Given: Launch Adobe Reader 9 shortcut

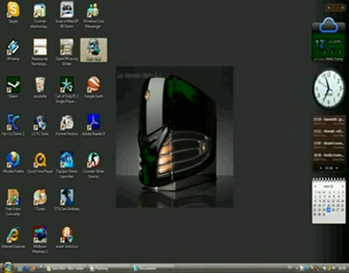Looking at the screenshot, I should pyautogui.click(x=93, y=125).
